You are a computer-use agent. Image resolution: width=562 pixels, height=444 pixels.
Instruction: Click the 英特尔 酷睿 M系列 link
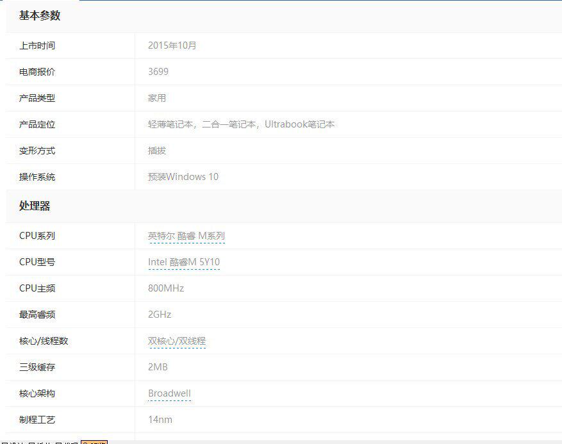coord(186,236)
